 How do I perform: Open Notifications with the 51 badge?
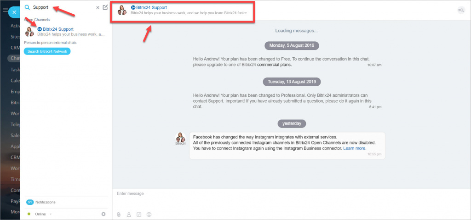pos(41,202)
